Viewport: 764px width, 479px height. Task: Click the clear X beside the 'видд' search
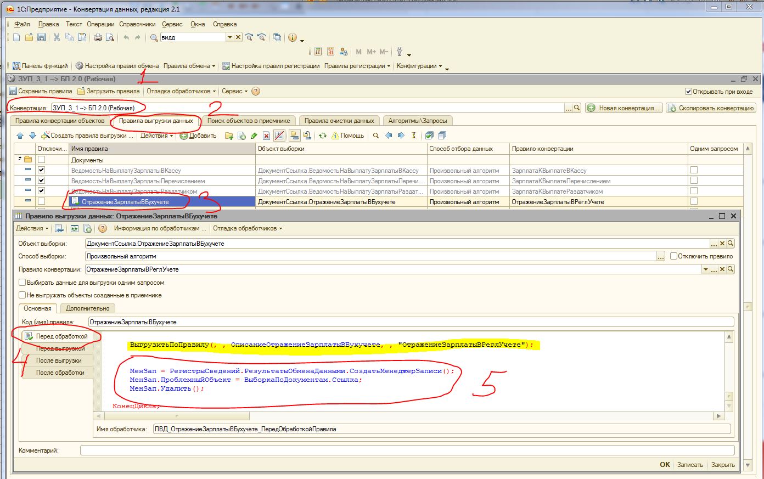click(x=238, y=37)
